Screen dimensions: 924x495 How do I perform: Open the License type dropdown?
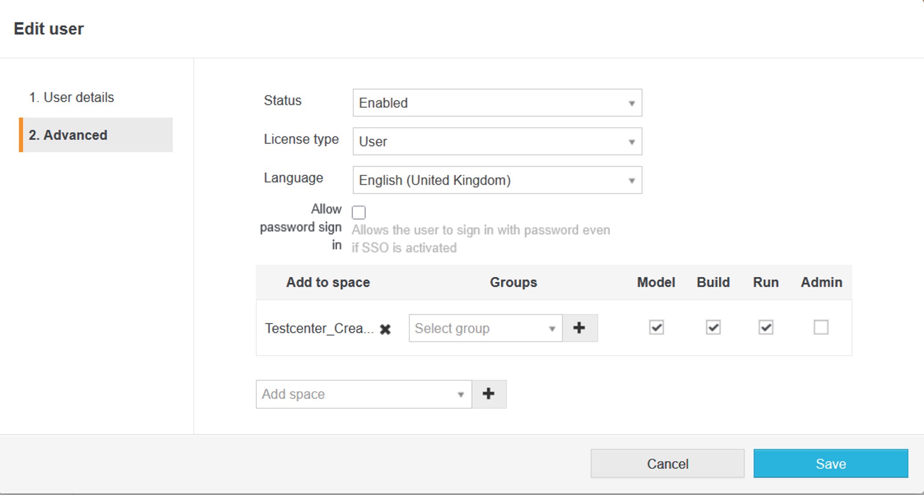pyautogui.click(x=497, y=141)
